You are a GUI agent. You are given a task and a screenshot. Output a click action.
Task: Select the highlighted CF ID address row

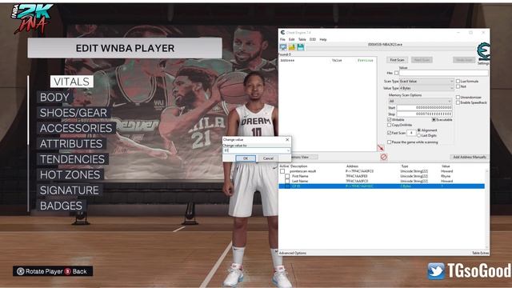tap(382, 186)
